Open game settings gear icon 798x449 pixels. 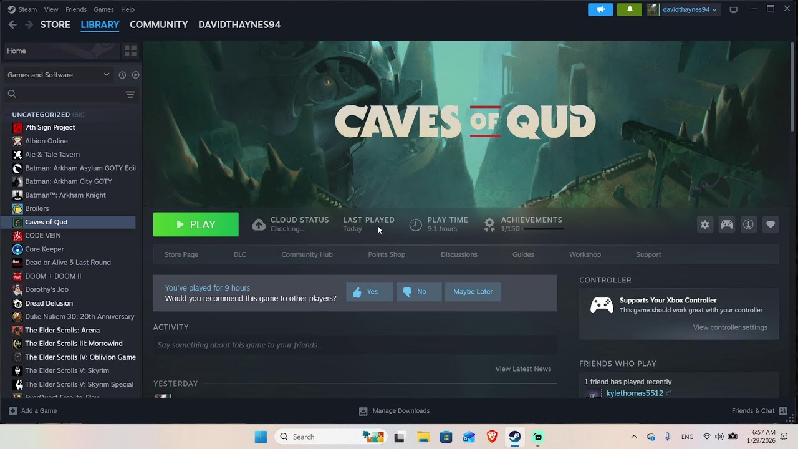[x=705, y=224]
